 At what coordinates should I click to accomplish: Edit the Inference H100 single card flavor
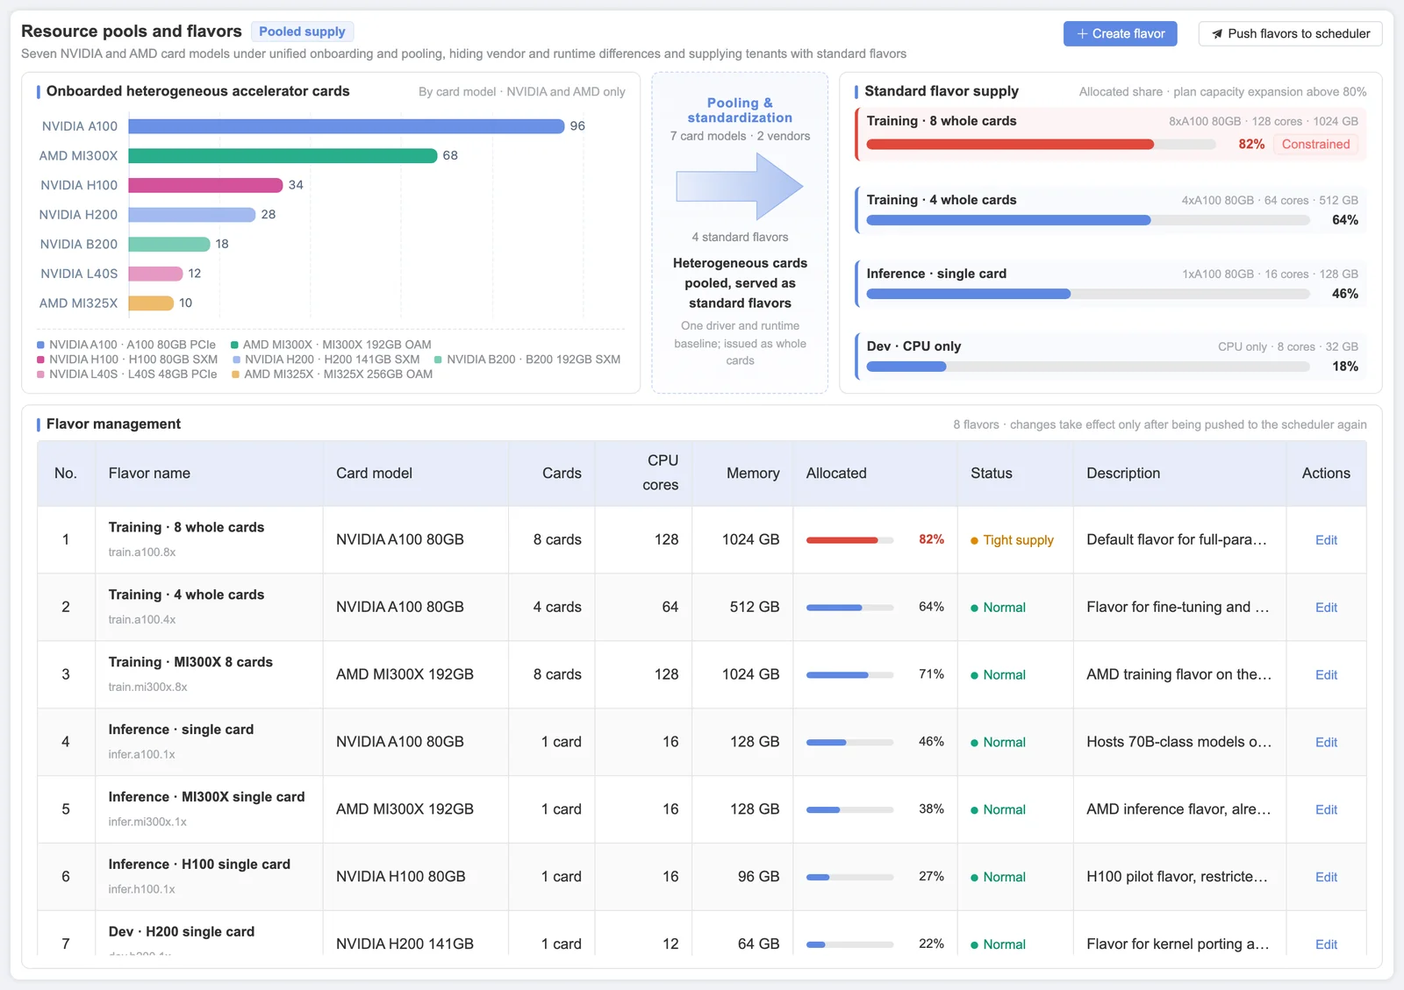(1326, 878)
